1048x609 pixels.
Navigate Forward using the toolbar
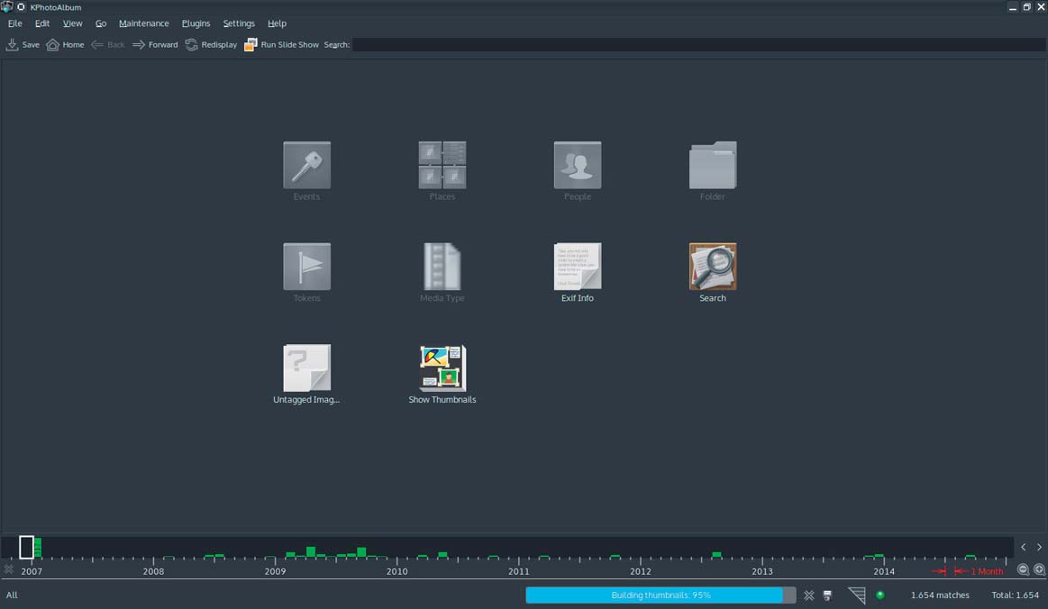click(155, 45)
